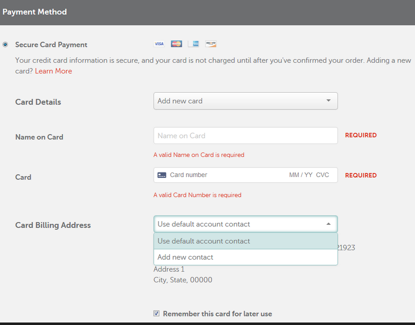The height and width of the screenshot is (325, 415).
Task: Click the Discover card icon
Action: [x=210, y=43]
